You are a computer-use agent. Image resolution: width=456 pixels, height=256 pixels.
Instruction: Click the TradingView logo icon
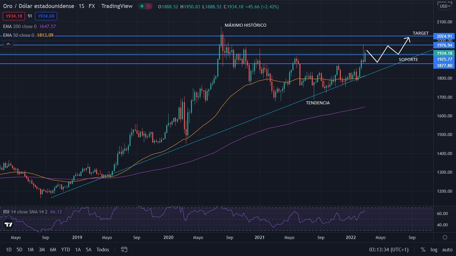9,225
